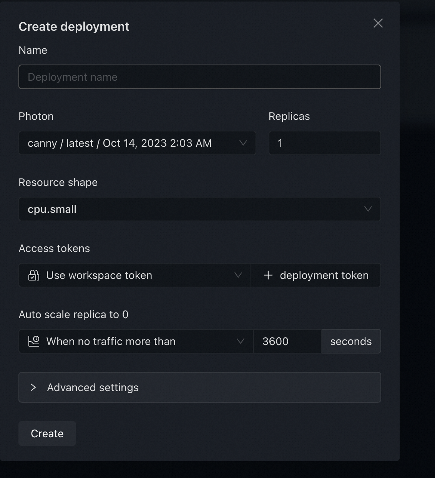The height and width of the screenshot is (478, 435).
Task: Click the Resource shape chevron arrow
Action: (x=368, y=209)
